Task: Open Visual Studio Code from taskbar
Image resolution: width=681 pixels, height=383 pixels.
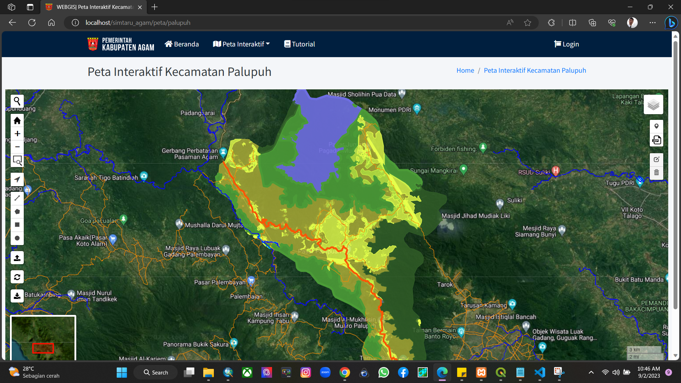Action: 539,372
